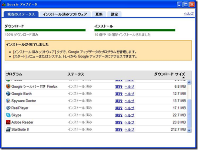Open the 更新 tab
198x150 pixels.
click(x=99, y=14)
